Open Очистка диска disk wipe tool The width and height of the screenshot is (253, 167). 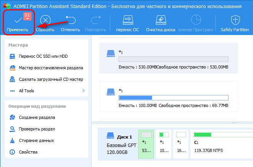(x=160, y=23)
